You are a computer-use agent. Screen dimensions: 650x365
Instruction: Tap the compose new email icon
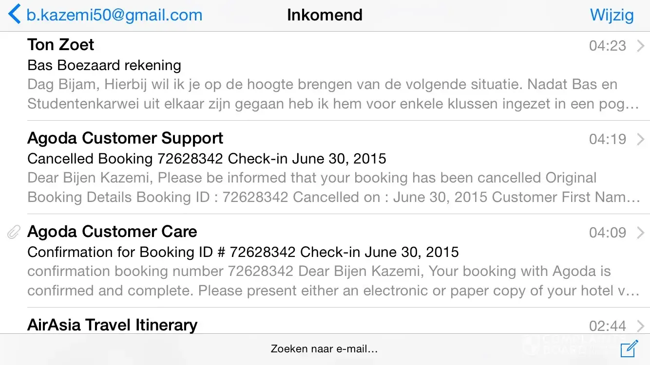(629, 349)
